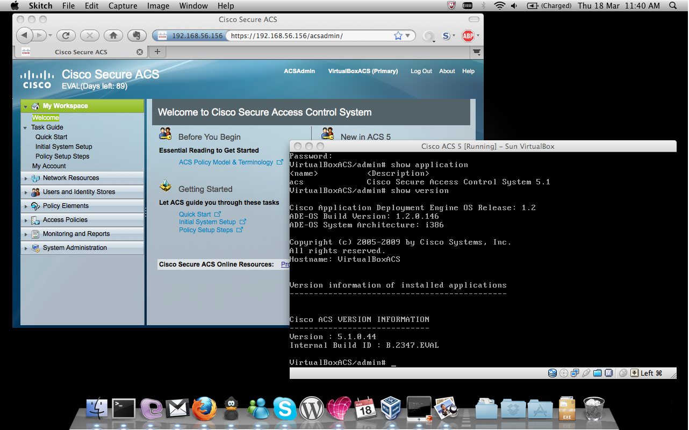Click VirtualBox network adapter status icon
Image resolution: width=689 pixels, height=430 pixels.
tap(575, 373)
